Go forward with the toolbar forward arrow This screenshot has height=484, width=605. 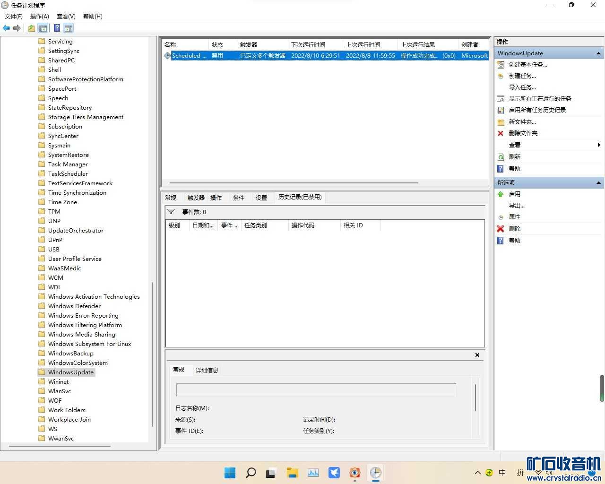pyautogui.click(x=17, y=28)
